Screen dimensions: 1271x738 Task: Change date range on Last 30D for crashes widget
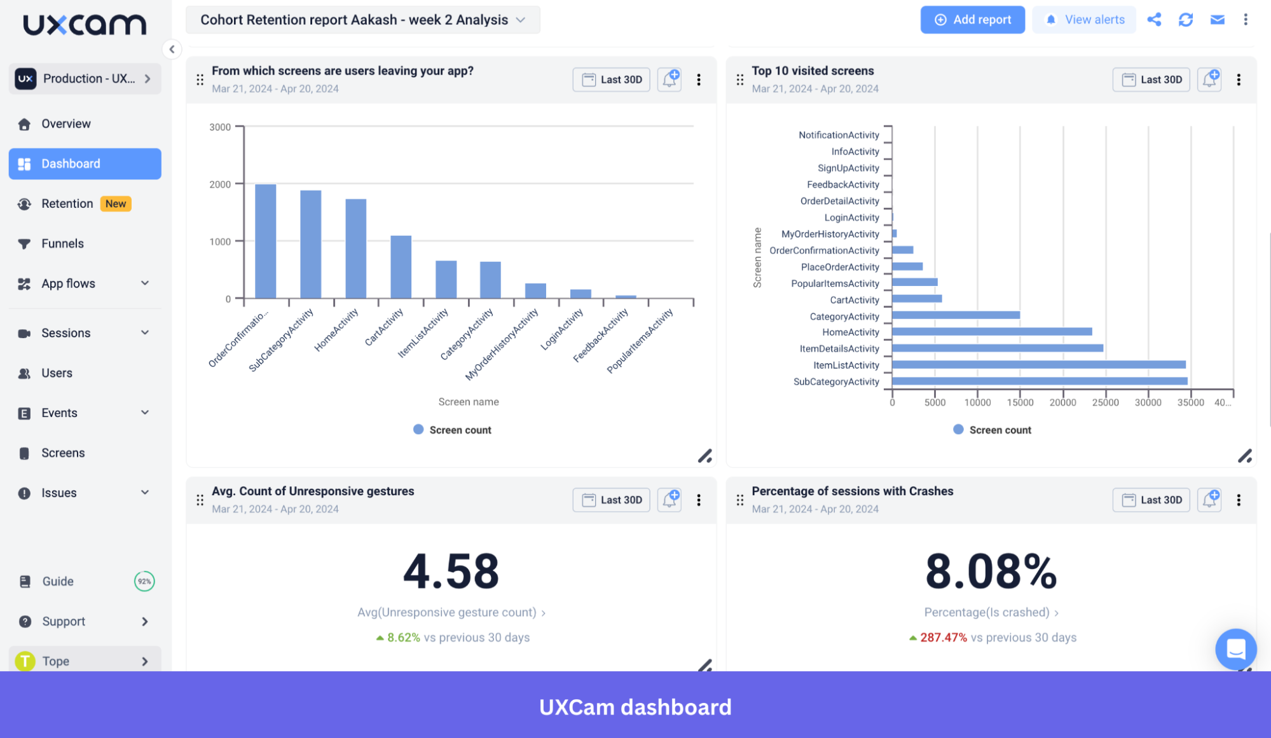pyautogui.click(x=1151, y=500)
